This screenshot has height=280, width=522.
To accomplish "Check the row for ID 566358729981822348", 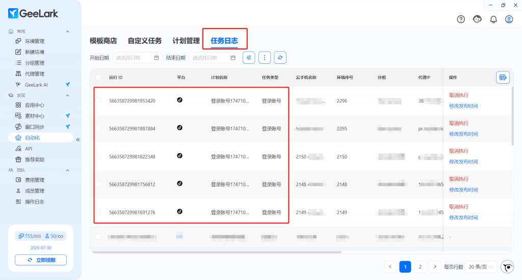I will tap(98, 156).
